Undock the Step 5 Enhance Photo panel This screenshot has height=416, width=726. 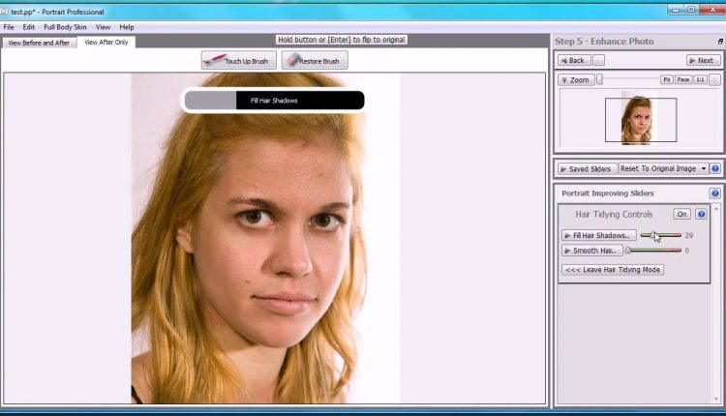[720, 42]
